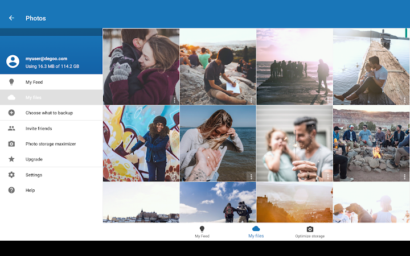Select the lightbulb icon next to My Feed in sidebar
410x256 pixels.
(11, 82)
